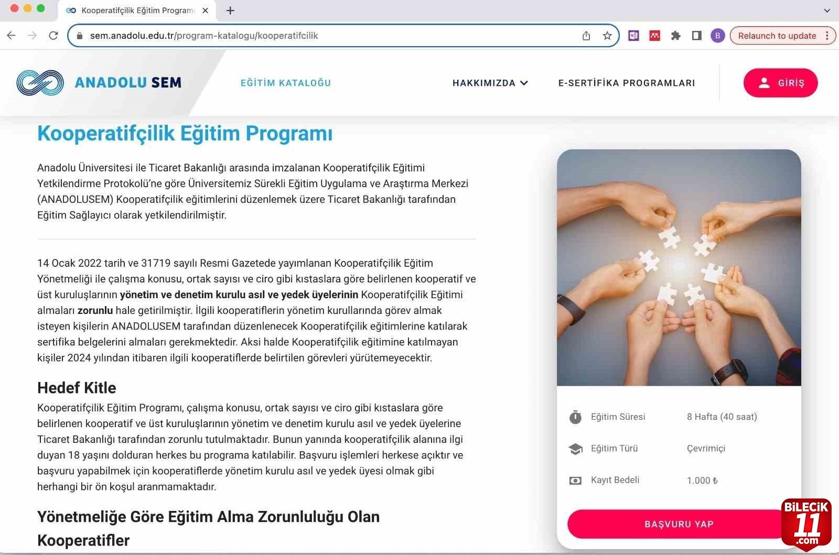Screen dimensions: 839x555
Task: Bookmark page using star icon
Action: 607,36
